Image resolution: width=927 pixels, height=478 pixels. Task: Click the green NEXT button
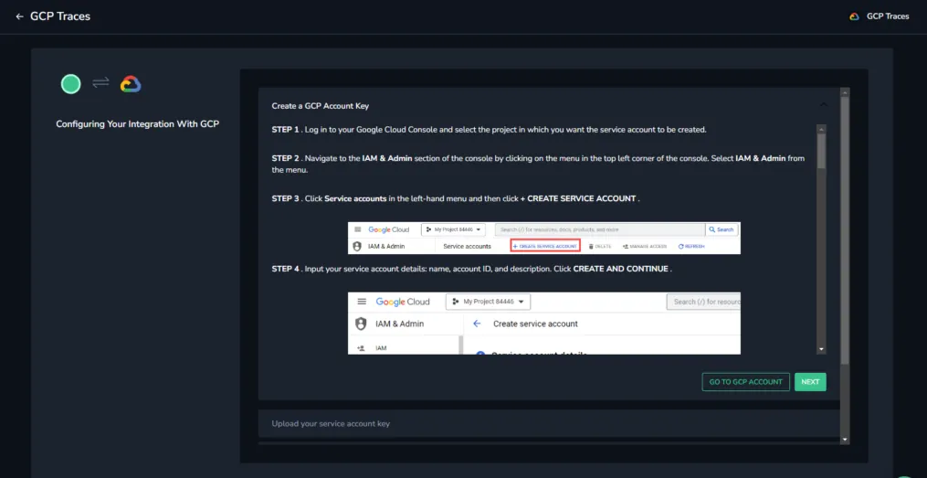[x=810, y=381]
